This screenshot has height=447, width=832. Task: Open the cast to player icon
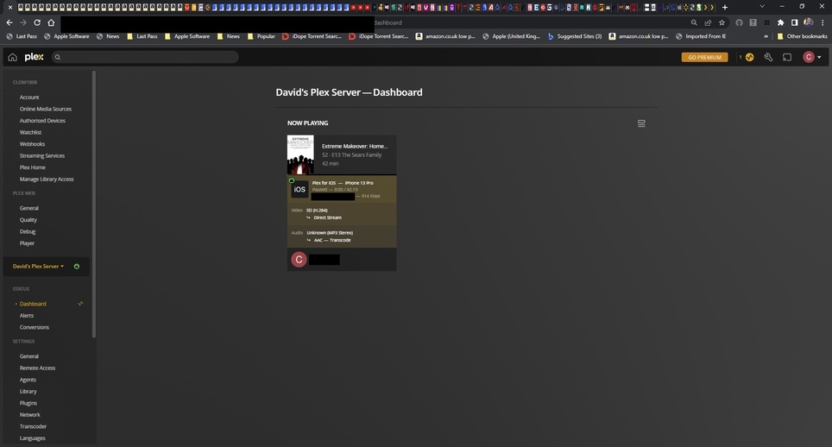787,57
